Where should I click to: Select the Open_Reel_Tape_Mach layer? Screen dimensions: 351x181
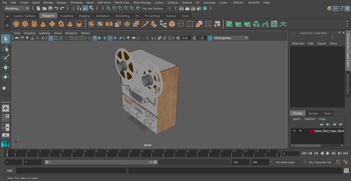click(x=329, y=131)
